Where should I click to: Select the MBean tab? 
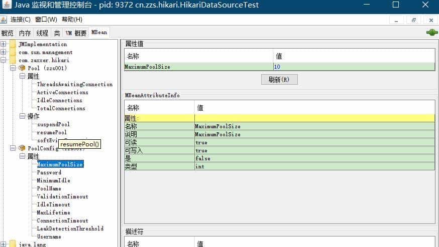point(99,33)
